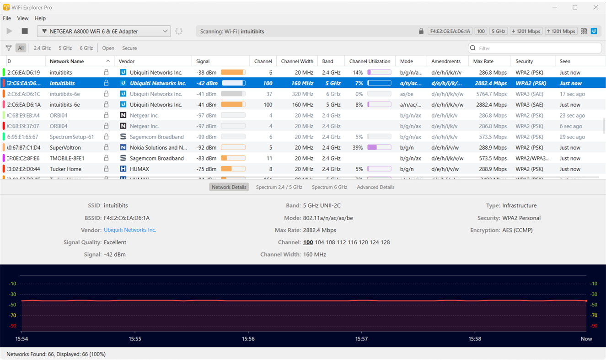Open the Wi-Fi adapter dropdown
The height and width of the screenshot is (360, 606).
tap(166, 31)
